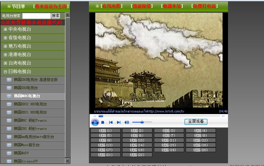
Task: Click the 全屏观看 fullscreen button
Action: pos(196,122)
